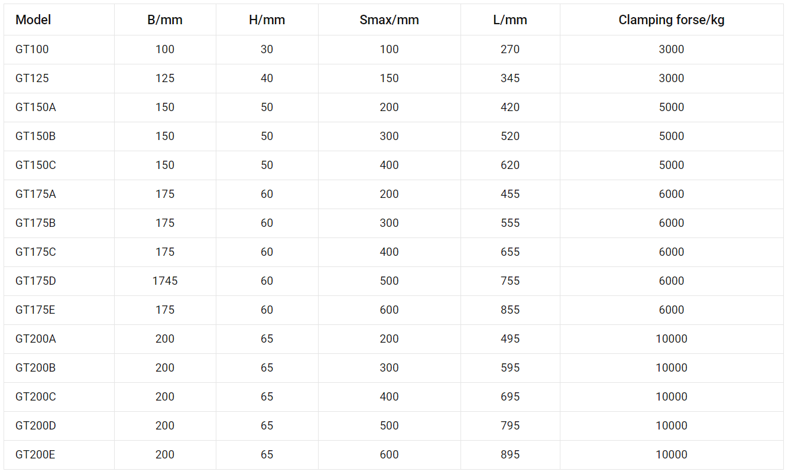Click the 895 length value
Viewport: 788px width, 475px height.
[x=510, y=454]
